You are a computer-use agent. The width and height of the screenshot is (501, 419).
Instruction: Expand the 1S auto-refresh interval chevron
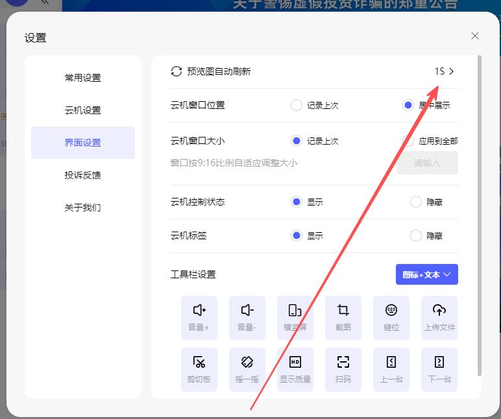pyautogui.click(x=451, y=71)
